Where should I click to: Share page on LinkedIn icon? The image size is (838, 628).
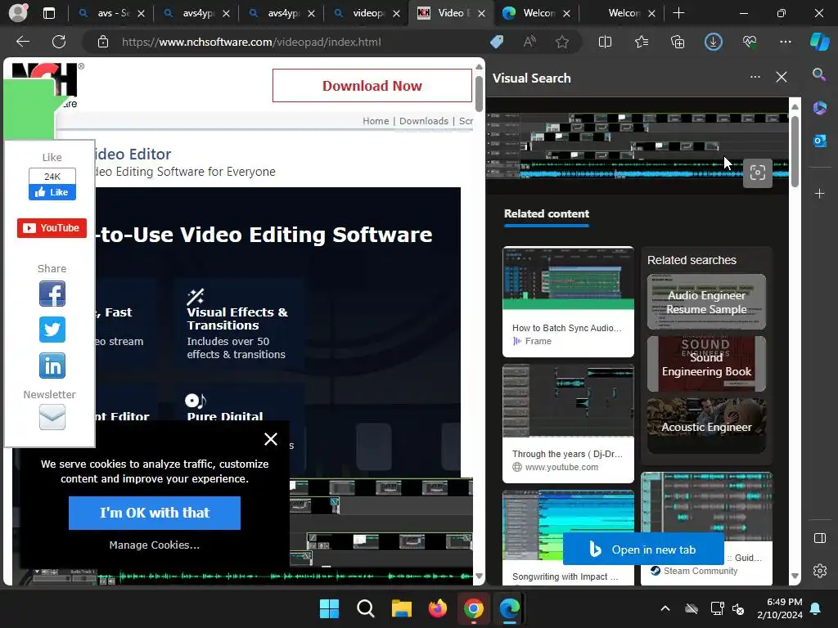(52, 366)
